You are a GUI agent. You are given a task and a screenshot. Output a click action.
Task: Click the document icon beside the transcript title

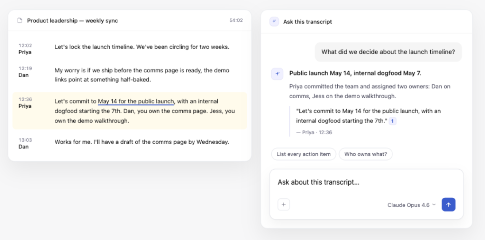click(x=20, y=21)
